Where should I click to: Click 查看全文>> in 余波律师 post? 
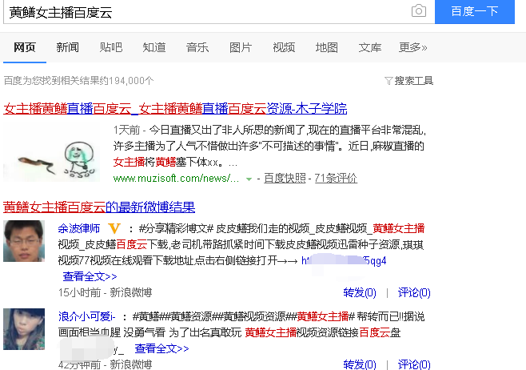[90, 276]
